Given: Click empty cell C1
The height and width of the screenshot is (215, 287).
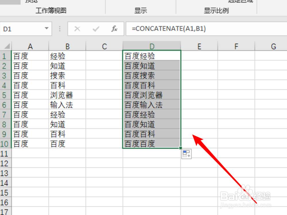Looking at the screenshot, I should point(104,56).
